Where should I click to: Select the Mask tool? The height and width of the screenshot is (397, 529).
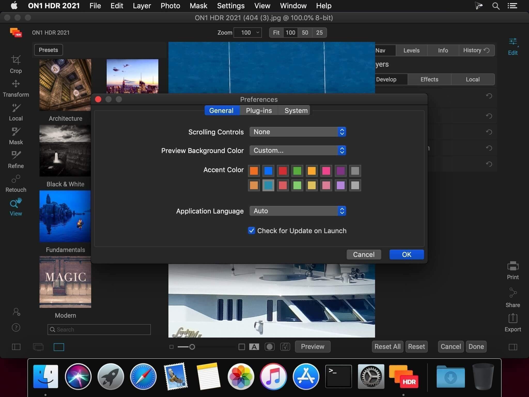point(16,136)
